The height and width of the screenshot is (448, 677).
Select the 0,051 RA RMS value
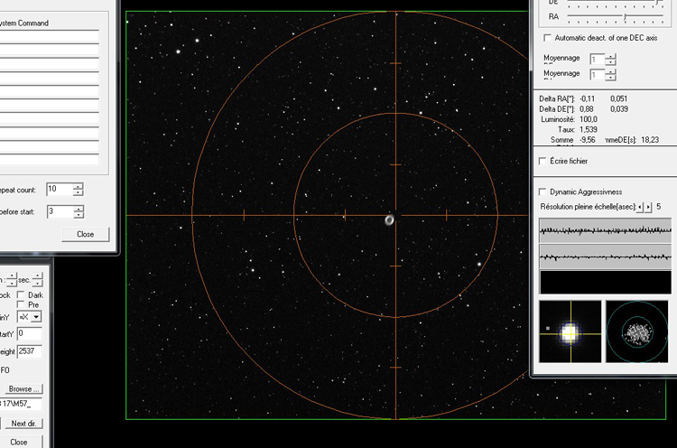pyautogui.click(x=618, y=99)
